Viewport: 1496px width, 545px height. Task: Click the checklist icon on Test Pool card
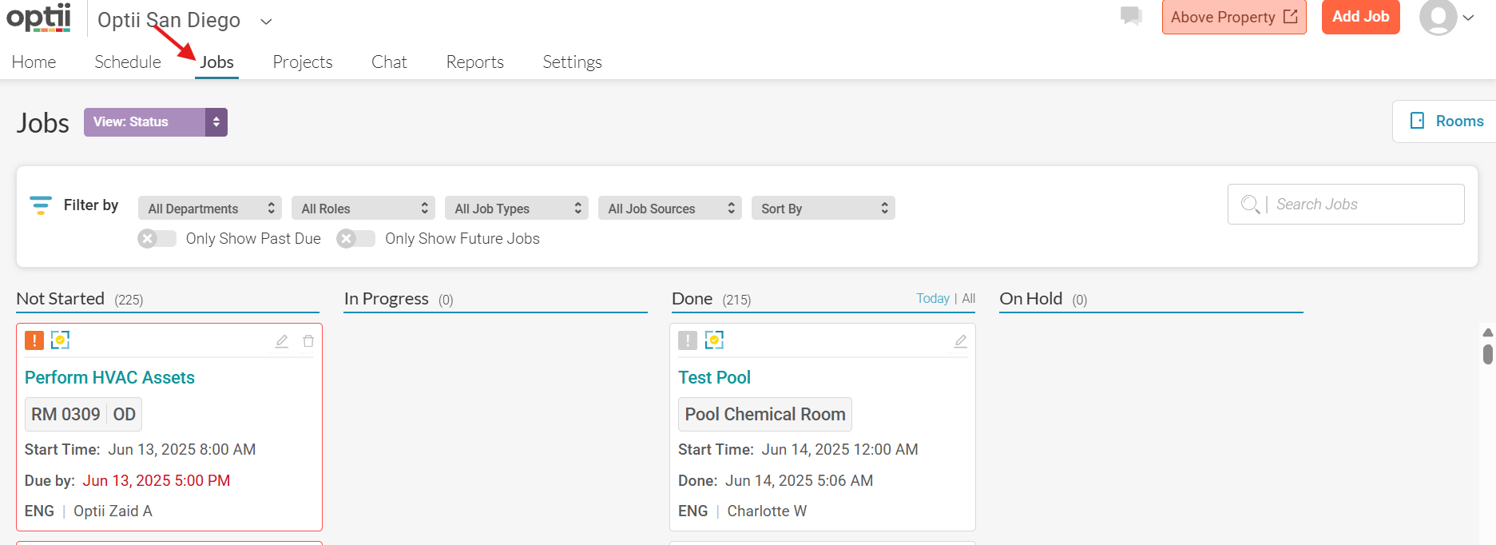click(x=714, y=340)
